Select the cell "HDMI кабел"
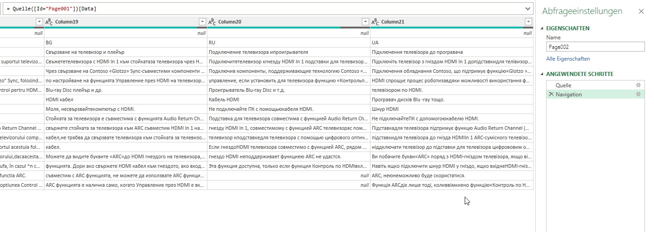Screen dimensions: 654x232 click(125, 99)
